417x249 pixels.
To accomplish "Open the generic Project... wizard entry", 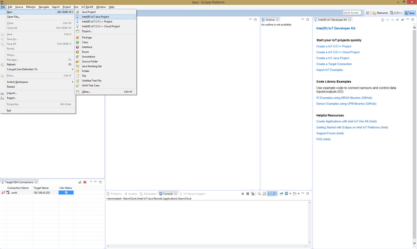I will [x=106, y=31].
